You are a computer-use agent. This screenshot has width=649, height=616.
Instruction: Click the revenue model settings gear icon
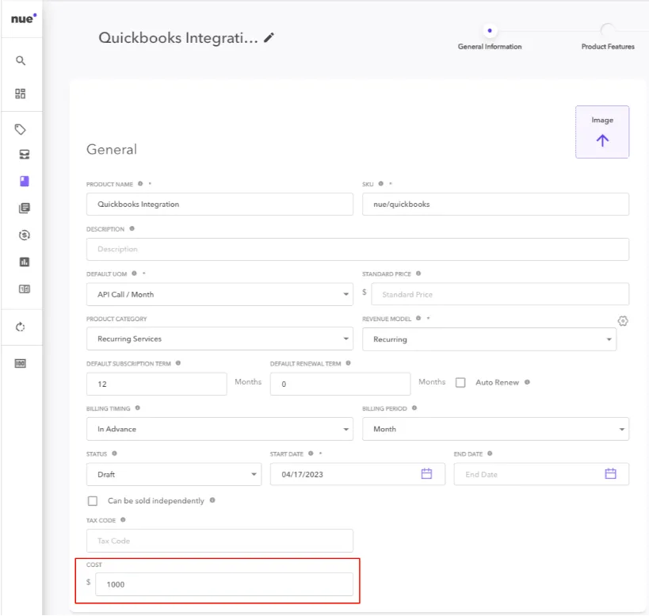coord(623,321)
